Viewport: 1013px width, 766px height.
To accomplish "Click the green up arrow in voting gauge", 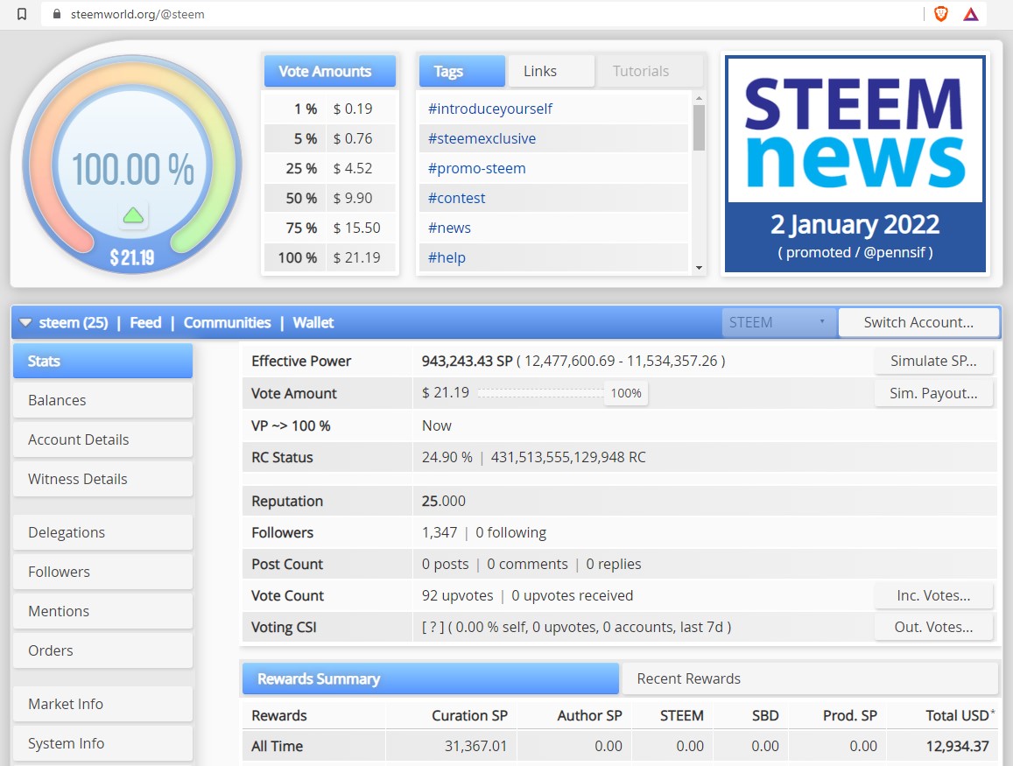I will pyautogui.click(x=133, y=215).
